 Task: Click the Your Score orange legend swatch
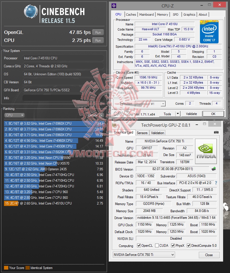pyautogui.click(x=6, y=268)
